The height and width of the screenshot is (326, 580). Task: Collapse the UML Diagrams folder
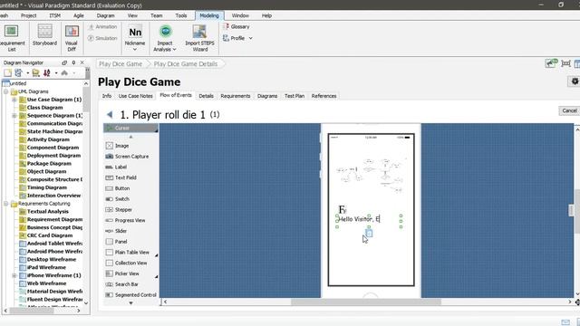click(x=6, y=91)
